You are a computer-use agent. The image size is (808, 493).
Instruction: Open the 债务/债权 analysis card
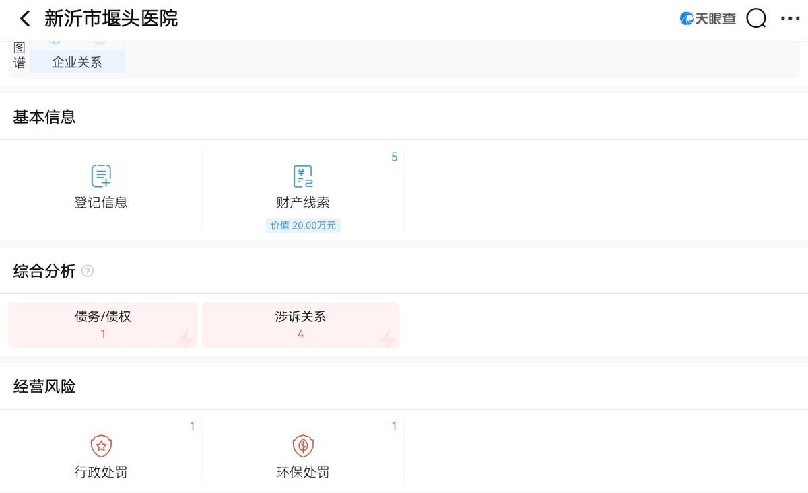click(102, 324)
